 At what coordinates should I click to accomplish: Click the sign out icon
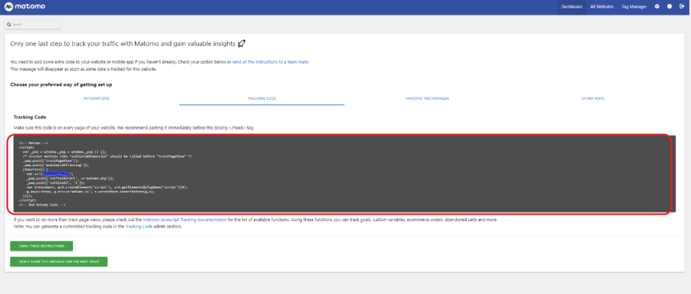[x=682, y=6]
